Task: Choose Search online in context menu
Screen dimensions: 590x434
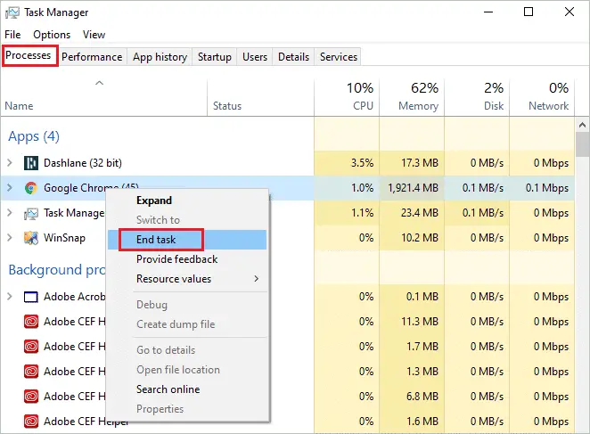Action: coord(187,389)
